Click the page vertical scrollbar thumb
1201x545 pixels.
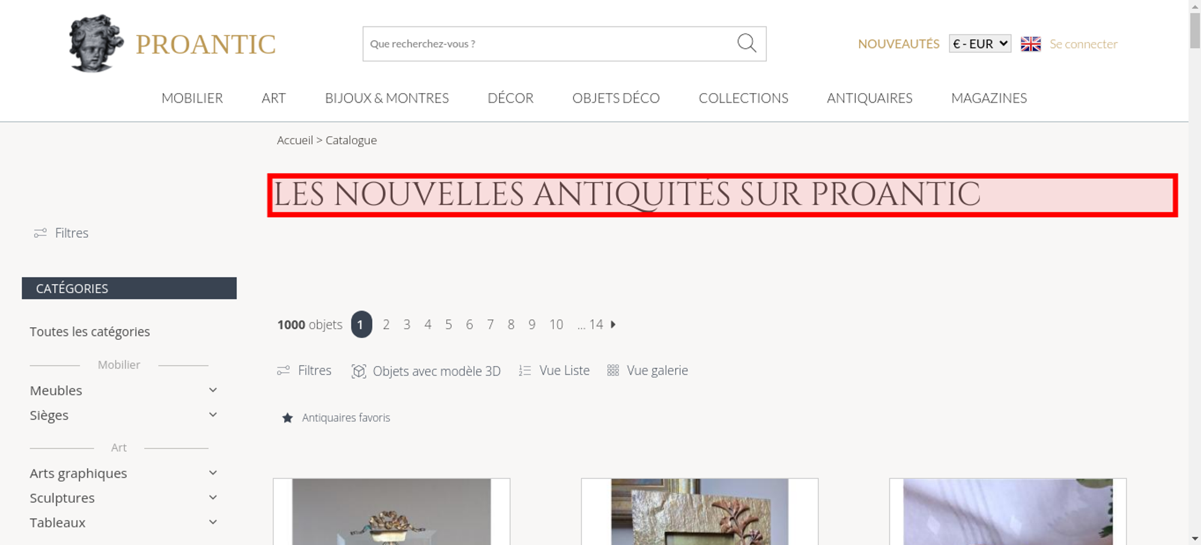point(1195,30)
